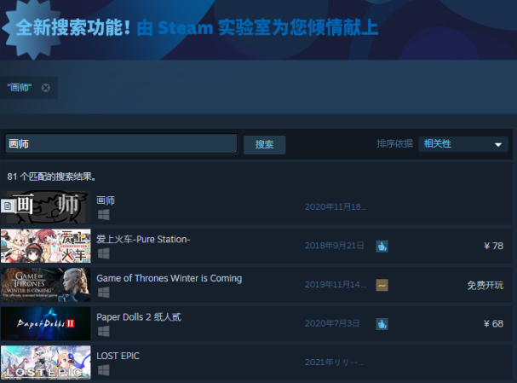The height and width of the screenshot is (383, 517).
Task: Click Windows icon under Game of Thrones
Action: [104, 293]
